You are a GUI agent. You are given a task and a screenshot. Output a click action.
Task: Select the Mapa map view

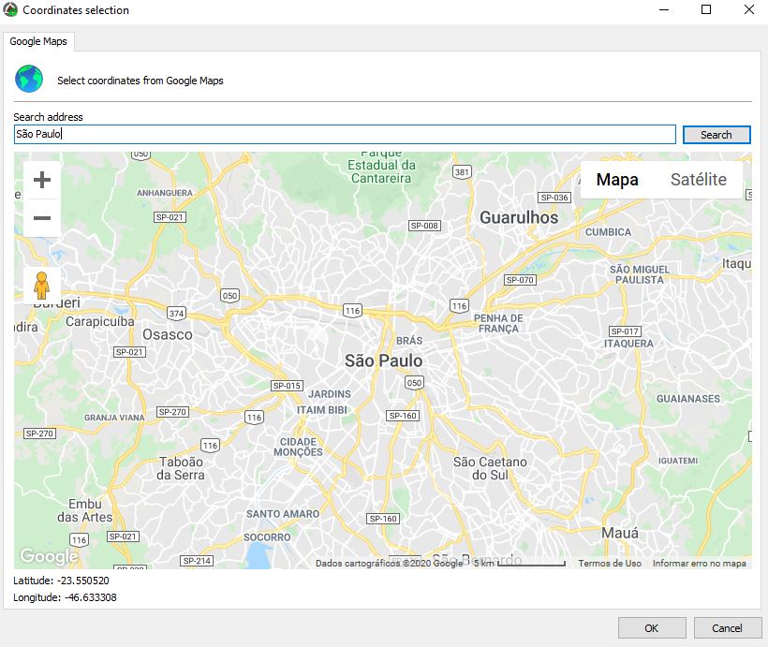pos(617,180)
